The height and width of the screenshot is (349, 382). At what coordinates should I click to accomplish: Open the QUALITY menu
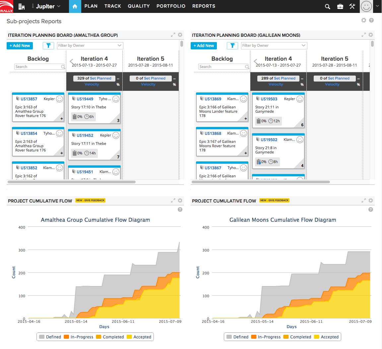click(x=139, y=6)
